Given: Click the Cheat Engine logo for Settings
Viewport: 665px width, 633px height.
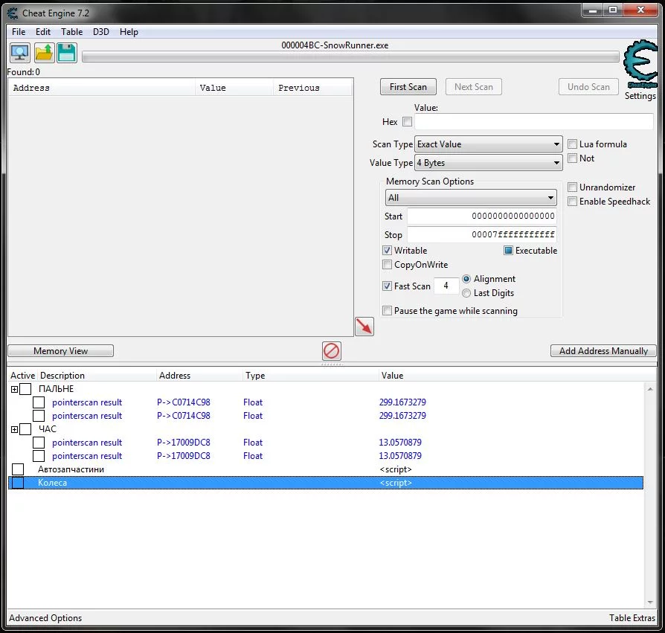Looking at the screenshot, I should (640, 63).
